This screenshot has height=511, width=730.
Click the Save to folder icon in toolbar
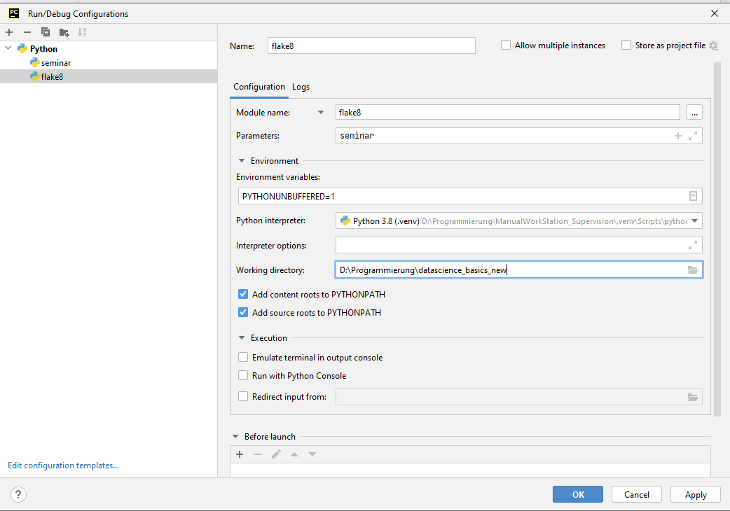click(64, 32)
